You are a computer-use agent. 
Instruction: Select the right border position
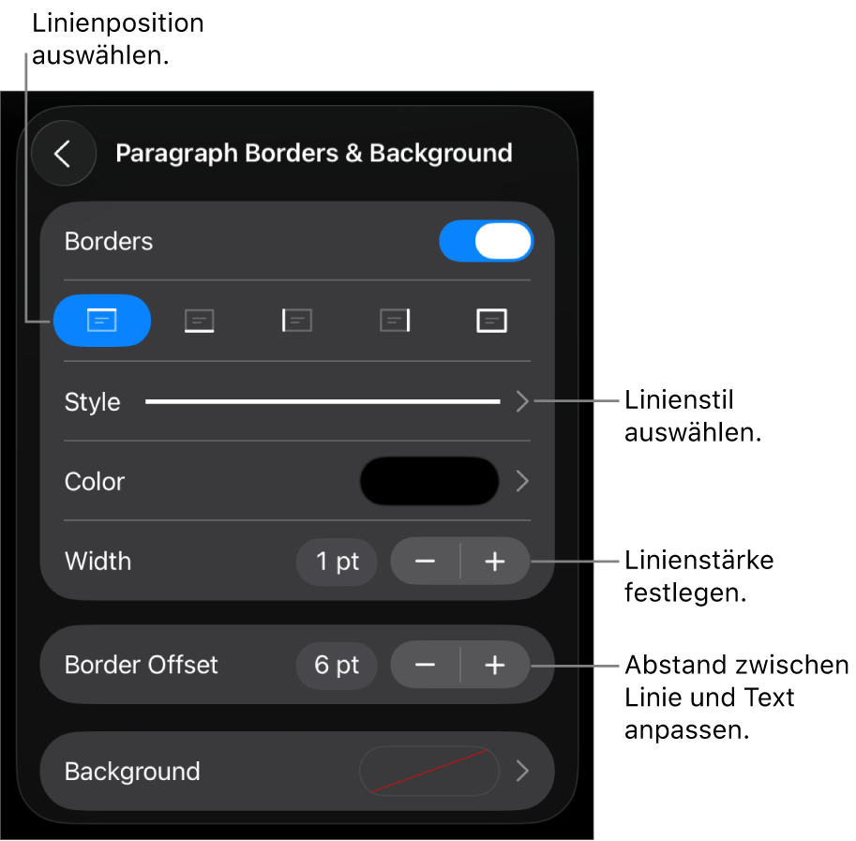395,321
